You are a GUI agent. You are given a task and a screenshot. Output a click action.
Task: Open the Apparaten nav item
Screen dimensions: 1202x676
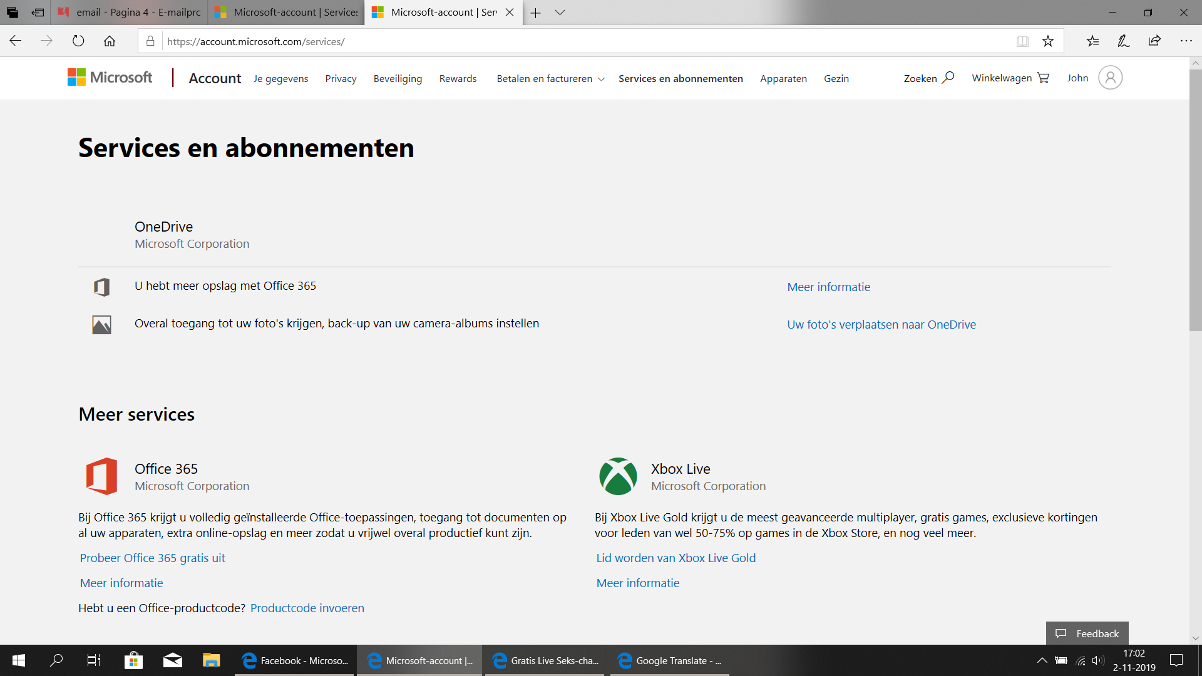coord(783,79)
